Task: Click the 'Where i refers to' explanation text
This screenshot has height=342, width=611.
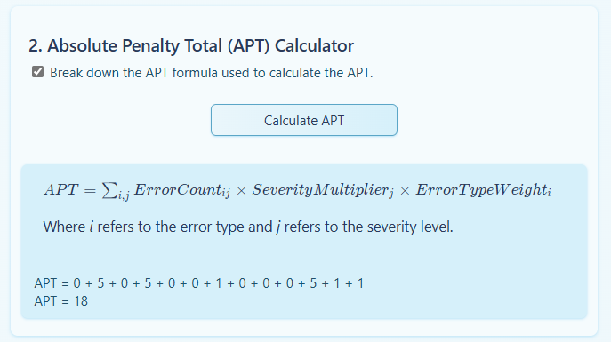Action: tap(248, 227)
